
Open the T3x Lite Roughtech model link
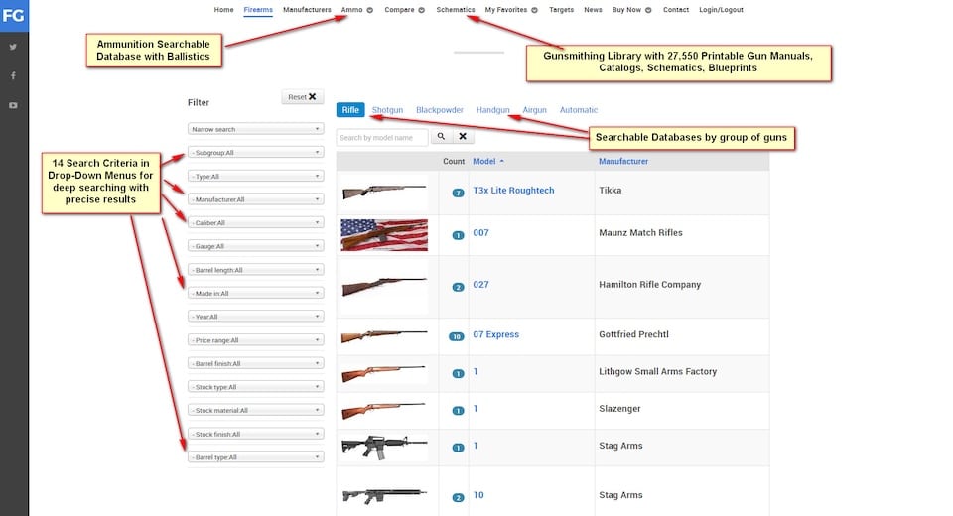[x=513, y=191]
